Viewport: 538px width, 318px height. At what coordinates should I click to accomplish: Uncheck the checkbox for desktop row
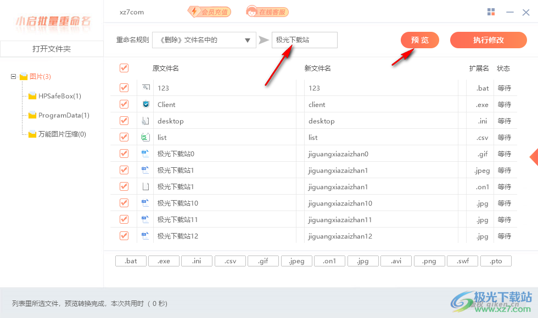[124, 121]
